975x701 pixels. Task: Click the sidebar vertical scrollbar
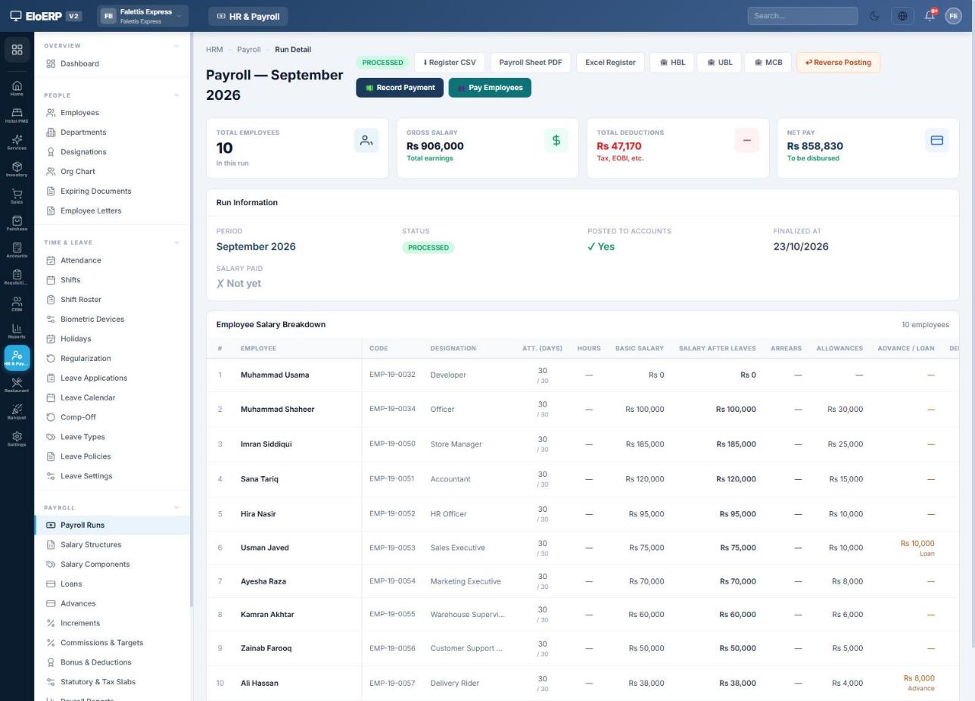pos(192,318)
